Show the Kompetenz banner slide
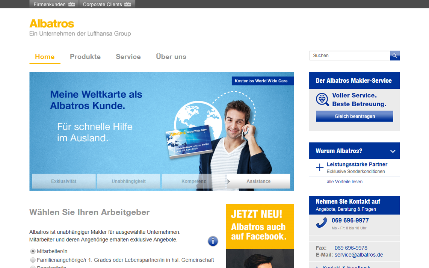Image resolution: width=429 pixels, height=268 pixels. (x=194, y=181)
